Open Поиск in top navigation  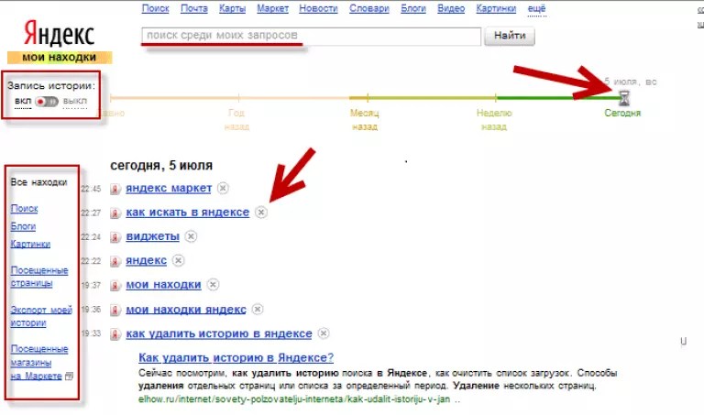click(155, 8)
